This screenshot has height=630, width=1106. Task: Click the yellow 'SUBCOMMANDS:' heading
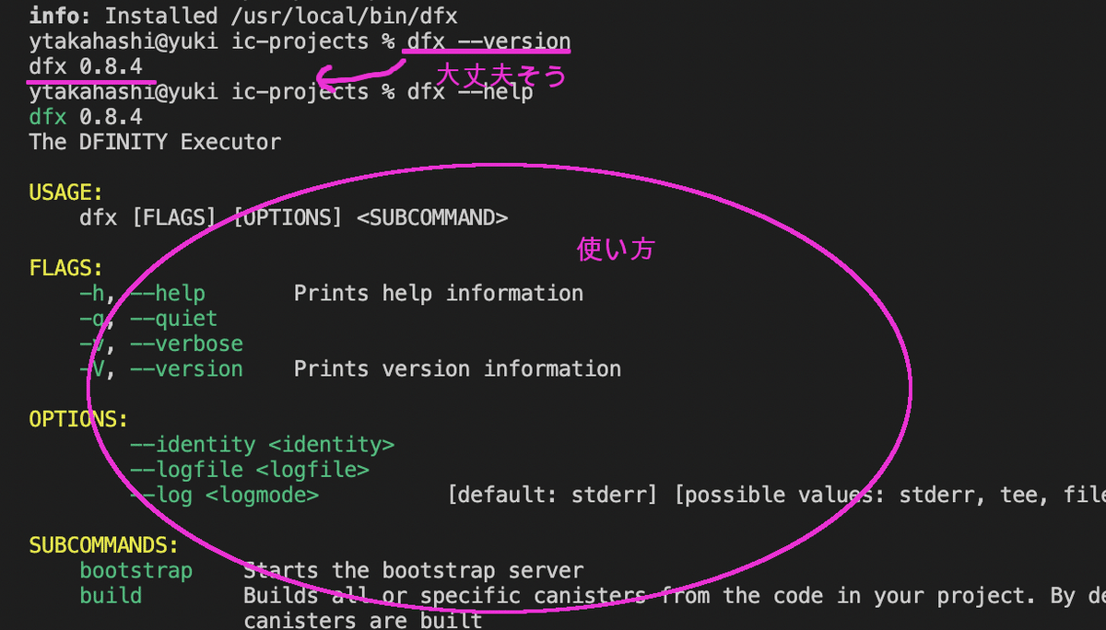(104, 545)
